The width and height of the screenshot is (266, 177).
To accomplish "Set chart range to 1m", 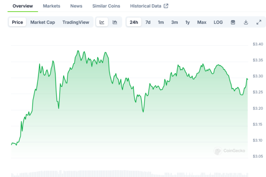I will (x=160, y=22).
